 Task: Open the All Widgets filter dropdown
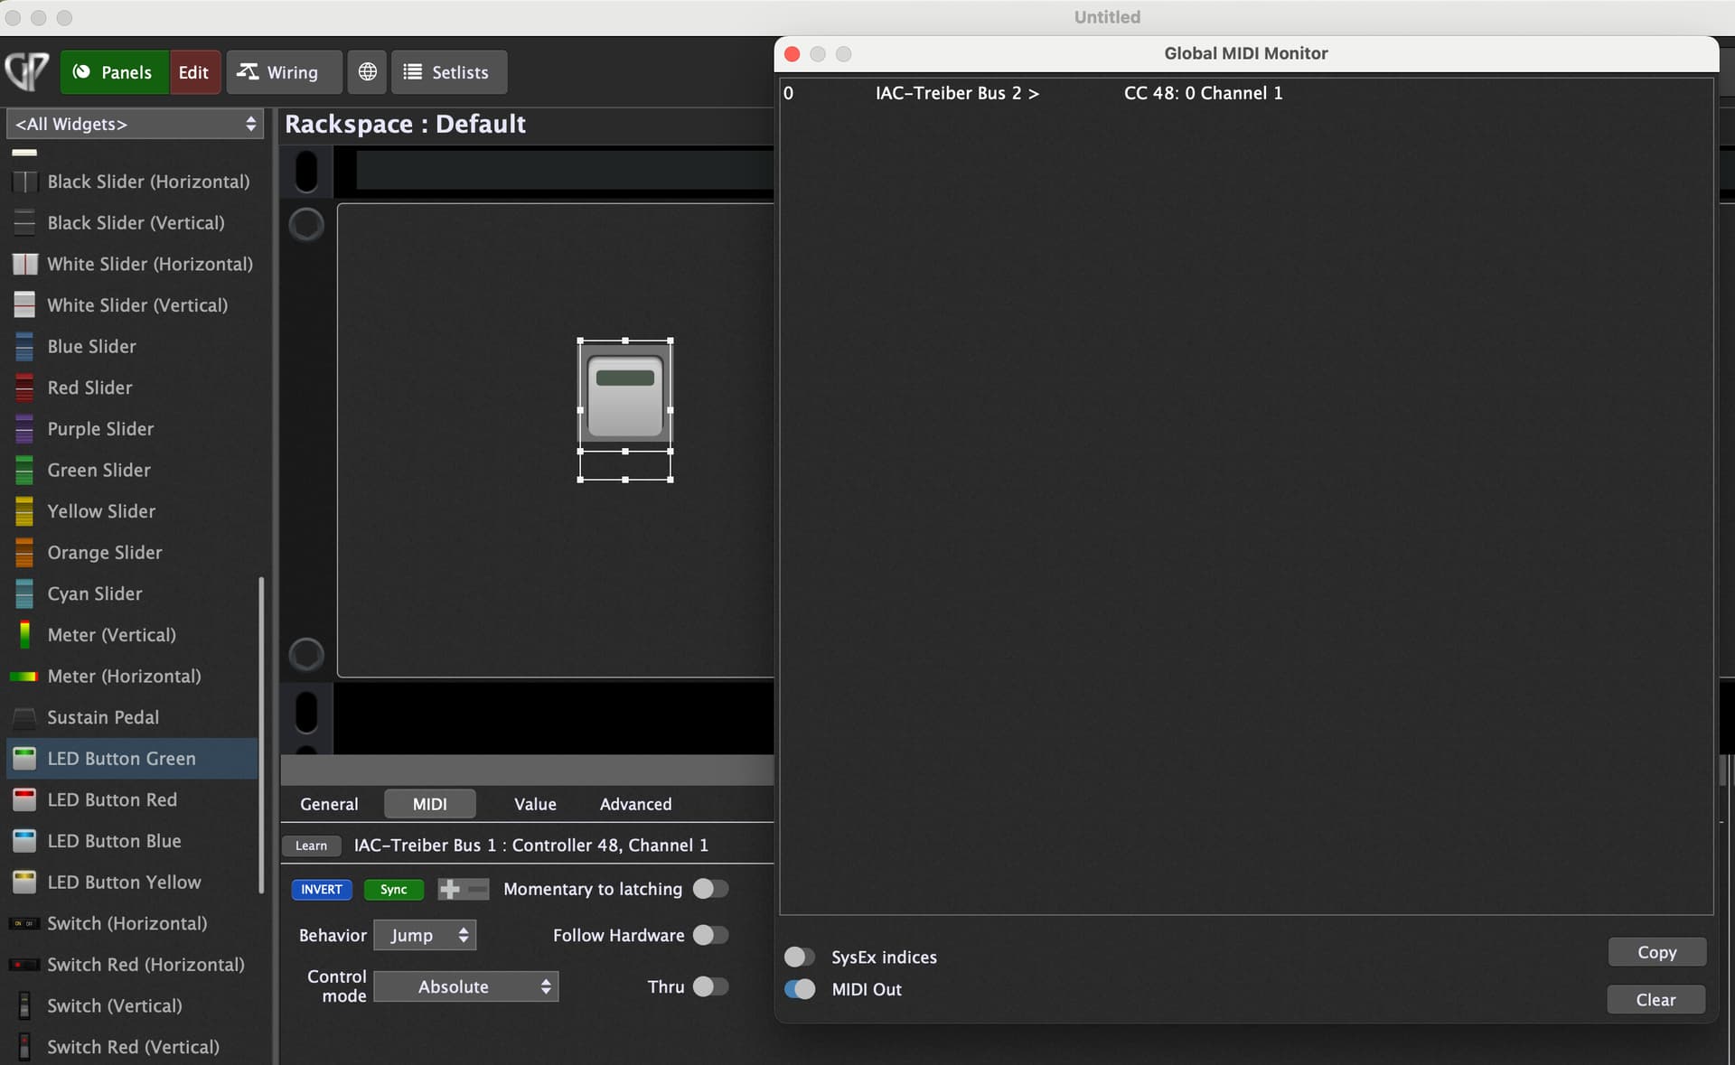(x=136, y=124)
